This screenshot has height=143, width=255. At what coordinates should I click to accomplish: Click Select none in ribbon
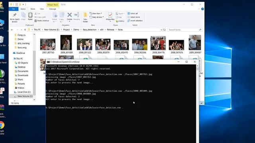133,17
